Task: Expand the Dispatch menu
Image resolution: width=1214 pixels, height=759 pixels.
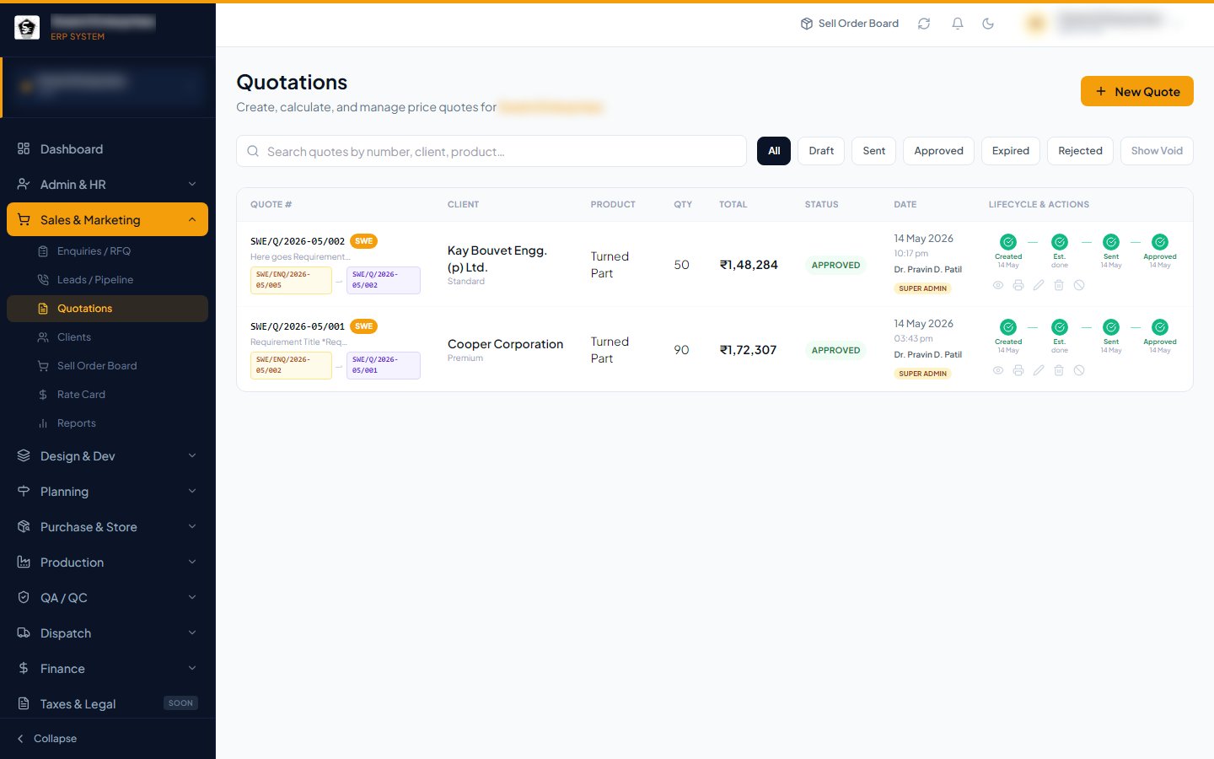Action: [108, 633]
